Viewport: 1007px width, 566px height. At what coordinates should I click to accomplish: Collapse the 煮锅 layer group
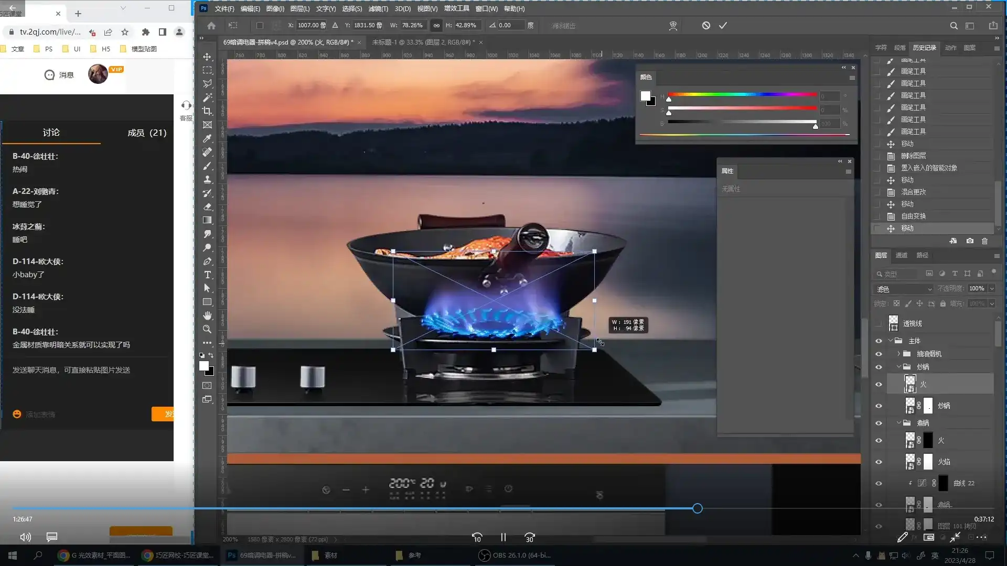[x=898, y=422]
